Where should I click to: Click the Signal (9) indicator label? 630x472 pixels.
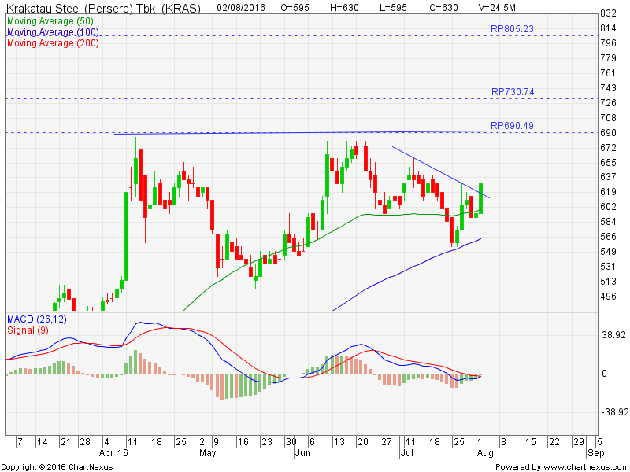[28, 330]
